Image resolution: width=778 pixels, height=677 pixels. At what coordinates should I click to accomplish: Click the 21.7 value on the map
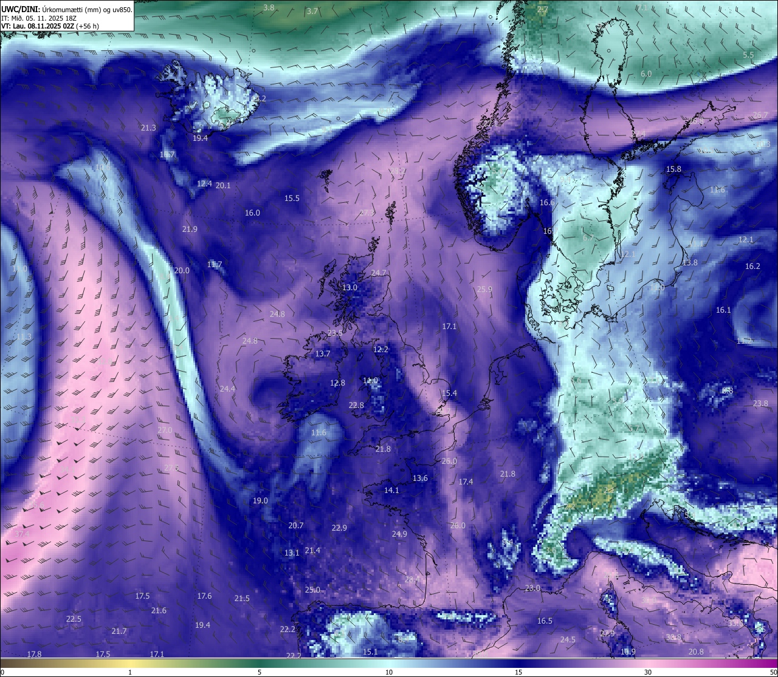(119, 631)
